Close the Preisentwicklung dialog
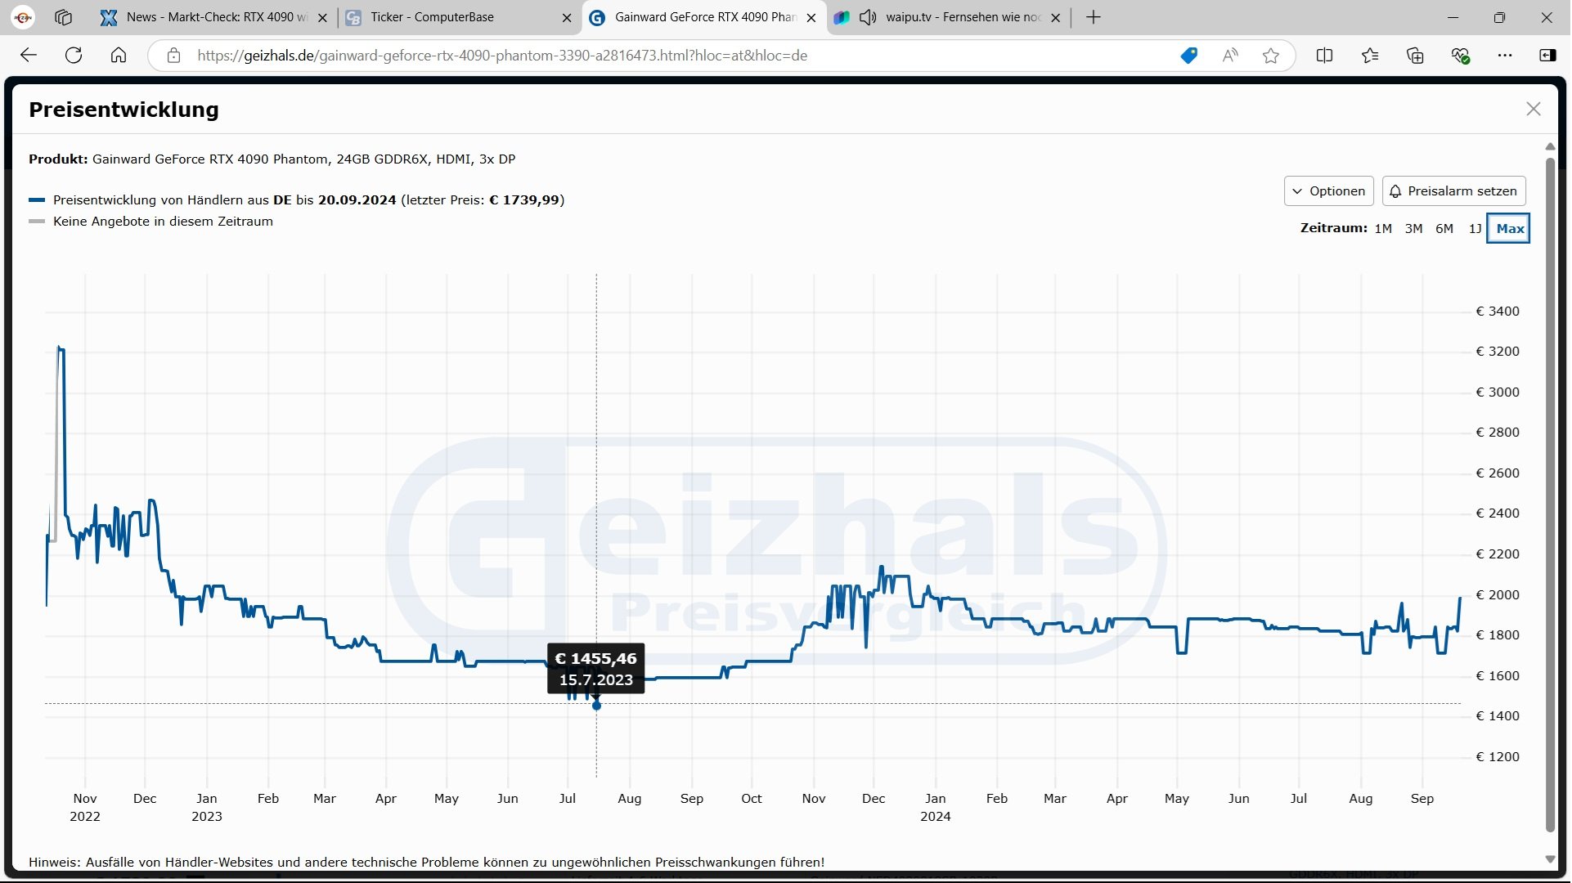This screenshot has width=1572, height=883. point(1533,110)
